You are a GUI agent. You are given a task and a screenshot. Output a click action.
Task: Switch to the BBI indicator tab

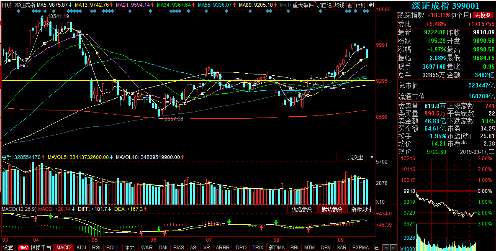point(294,248)
